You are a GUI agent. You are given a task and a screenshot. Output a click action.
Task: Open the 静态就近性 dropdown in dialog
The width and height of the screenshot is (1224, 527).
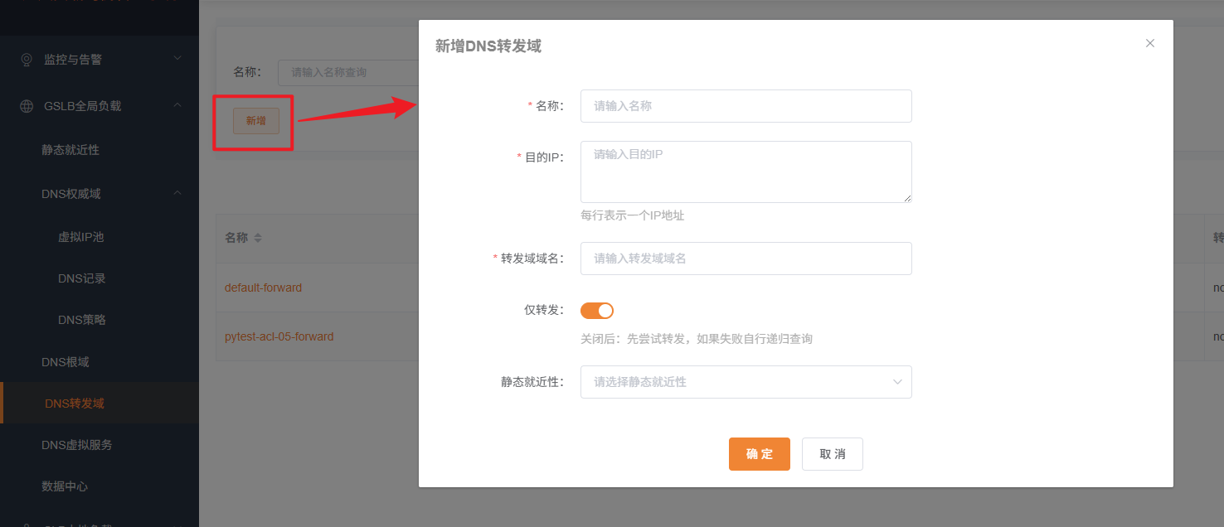pyautogui.click(x=745, y=381)
